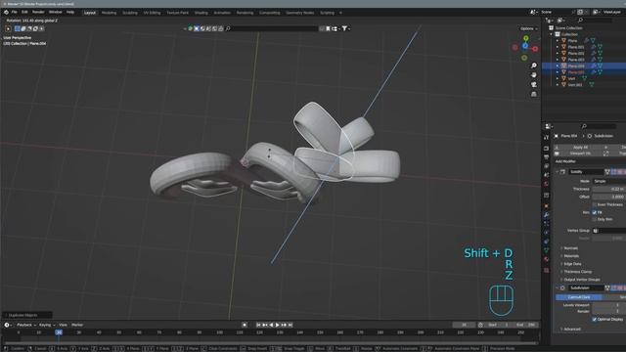The image size is (626, 352).
Task: Open the Physics properties tab icon
Action: [x=546, y=233]
